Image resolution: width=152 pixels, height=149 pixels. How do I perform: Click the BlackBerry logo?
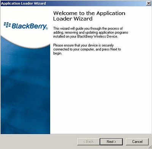coord(26,26)
